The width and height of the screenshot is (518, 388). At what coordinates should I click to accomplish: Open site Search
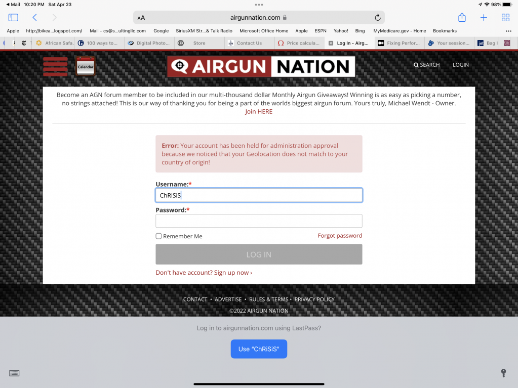pyautogui.click(x=426, y=65)
